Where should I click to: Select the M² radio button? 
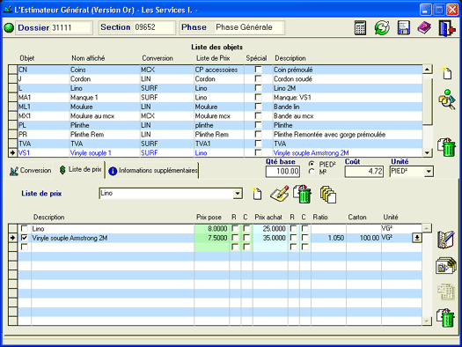pyautogui.click(x=312, y=171)
